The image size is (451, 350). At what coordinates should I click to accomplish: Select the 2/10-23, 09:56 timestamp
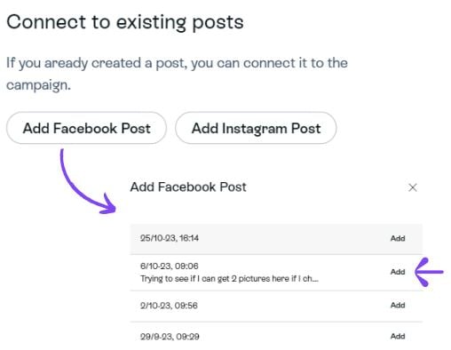(169, 306)
